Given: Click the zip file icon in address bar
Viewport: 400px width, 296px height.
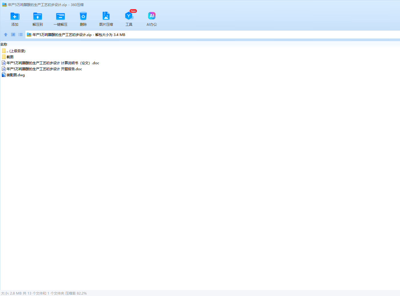Looking at the screenshot, I should click(x=29, y=35).
